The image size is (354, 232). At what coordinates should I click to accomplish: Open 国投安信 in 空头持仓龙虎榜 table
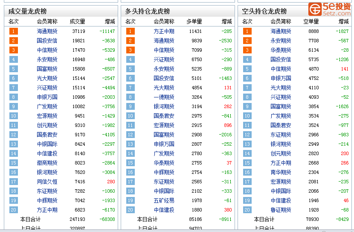tap(281, 59)
